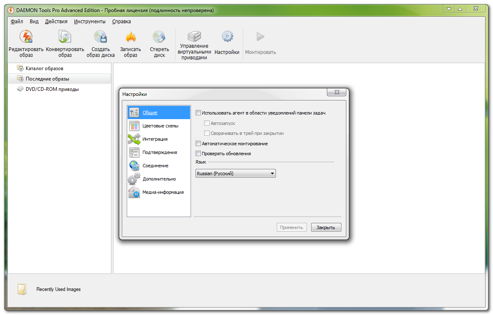Open the Файл menu
Screen dimensions: 493x315
[x=17, y=22]
